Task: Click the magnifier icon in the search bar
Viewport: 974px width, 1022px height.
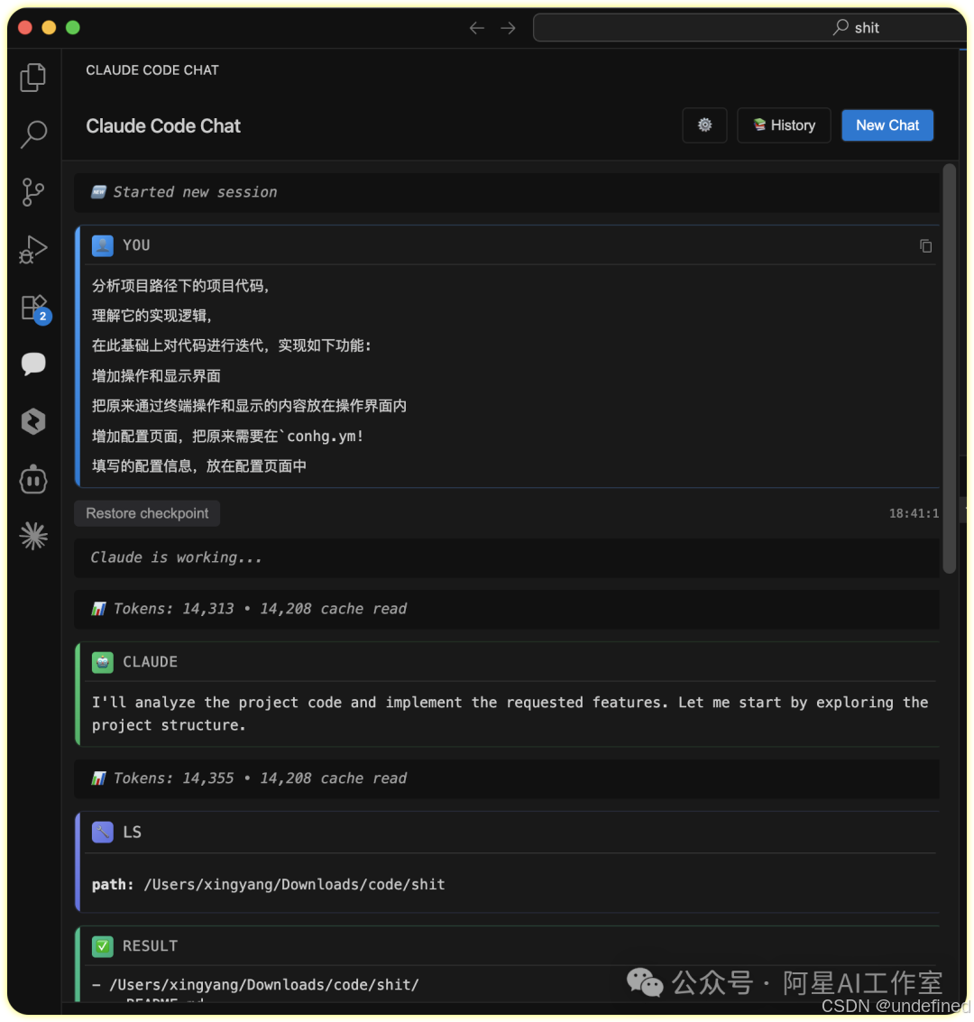Action: 839,27
